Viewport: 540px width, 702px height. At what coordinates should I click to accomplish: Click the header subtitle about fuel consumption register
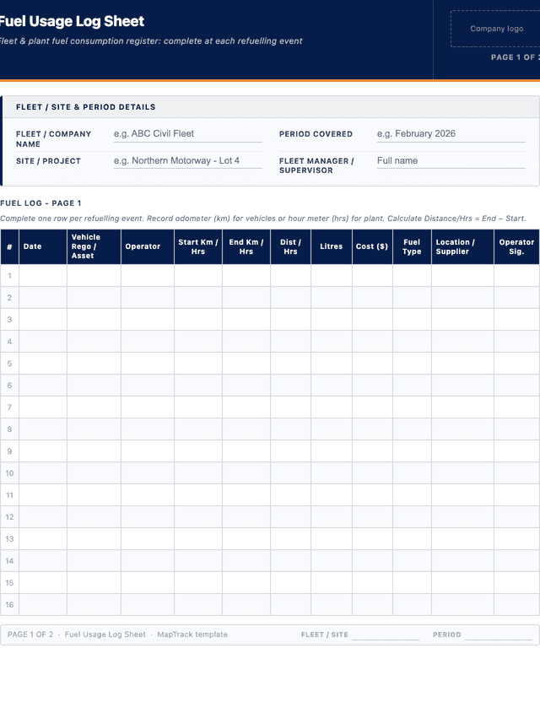(151, 41)
